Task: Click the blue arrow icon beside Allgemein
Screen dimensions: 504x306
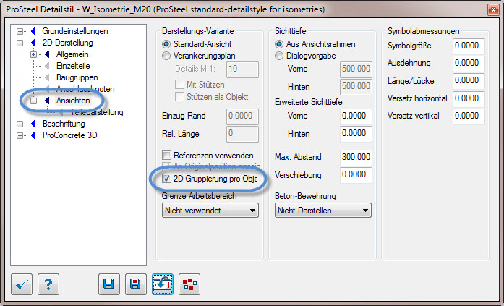Action: [x=47, y=55]
